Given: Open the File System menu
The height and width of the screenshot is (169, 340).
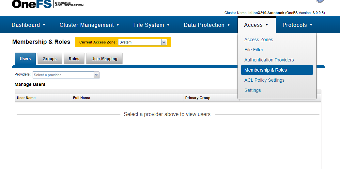Looking at the screenshot, I should click(151, 25).
